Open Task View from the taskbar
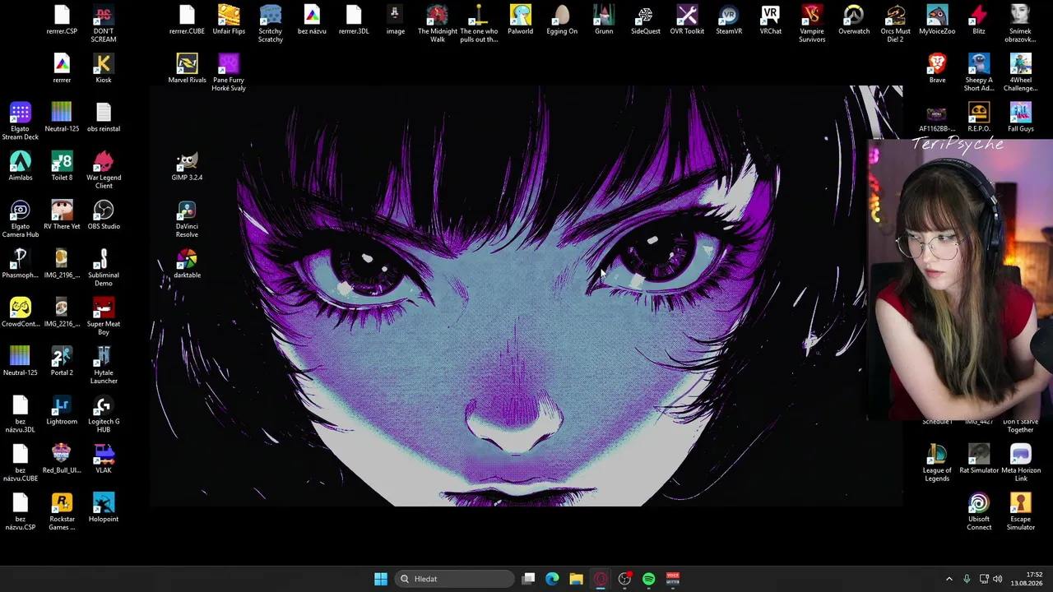 pyautogui.click(x=529, y=579)
